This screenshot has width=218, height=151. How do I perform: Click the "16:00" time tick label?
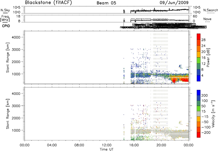(134, 145)
